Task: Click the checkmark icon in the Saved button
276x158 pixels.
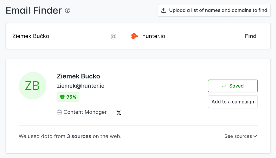Action: tap(224, 86)
